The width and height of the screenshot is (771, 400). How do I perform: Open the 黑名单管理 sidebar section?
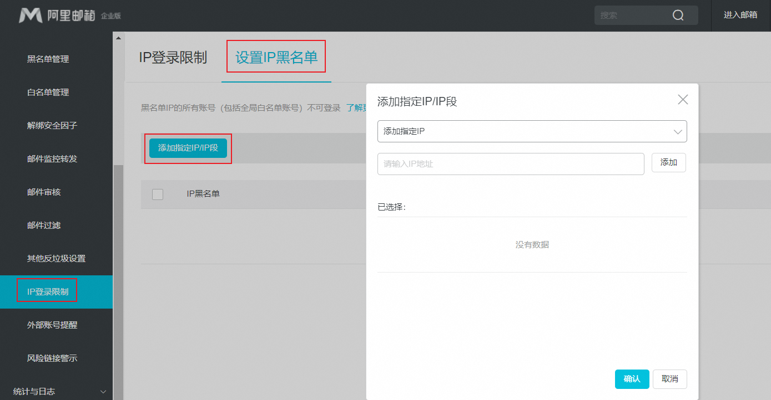click(47, 59)
